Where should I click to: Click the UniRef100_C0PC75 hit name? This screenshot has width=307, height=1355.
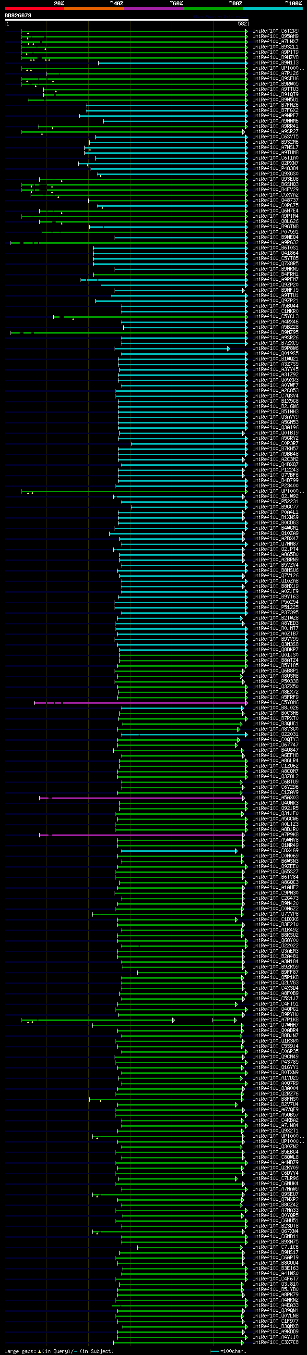pos(275,206)
